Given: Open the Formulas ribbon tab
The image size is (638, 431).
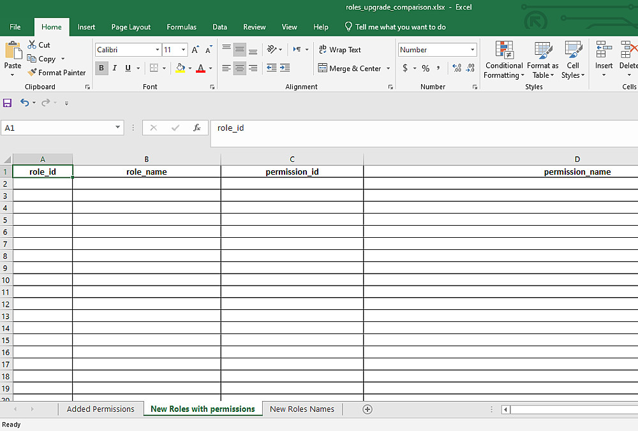Looking at the screenshot, I should click(x=181, y=27).
